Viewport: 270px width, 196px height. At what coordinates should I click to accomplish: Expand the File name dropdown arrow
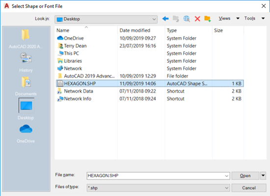pos(227,176)
